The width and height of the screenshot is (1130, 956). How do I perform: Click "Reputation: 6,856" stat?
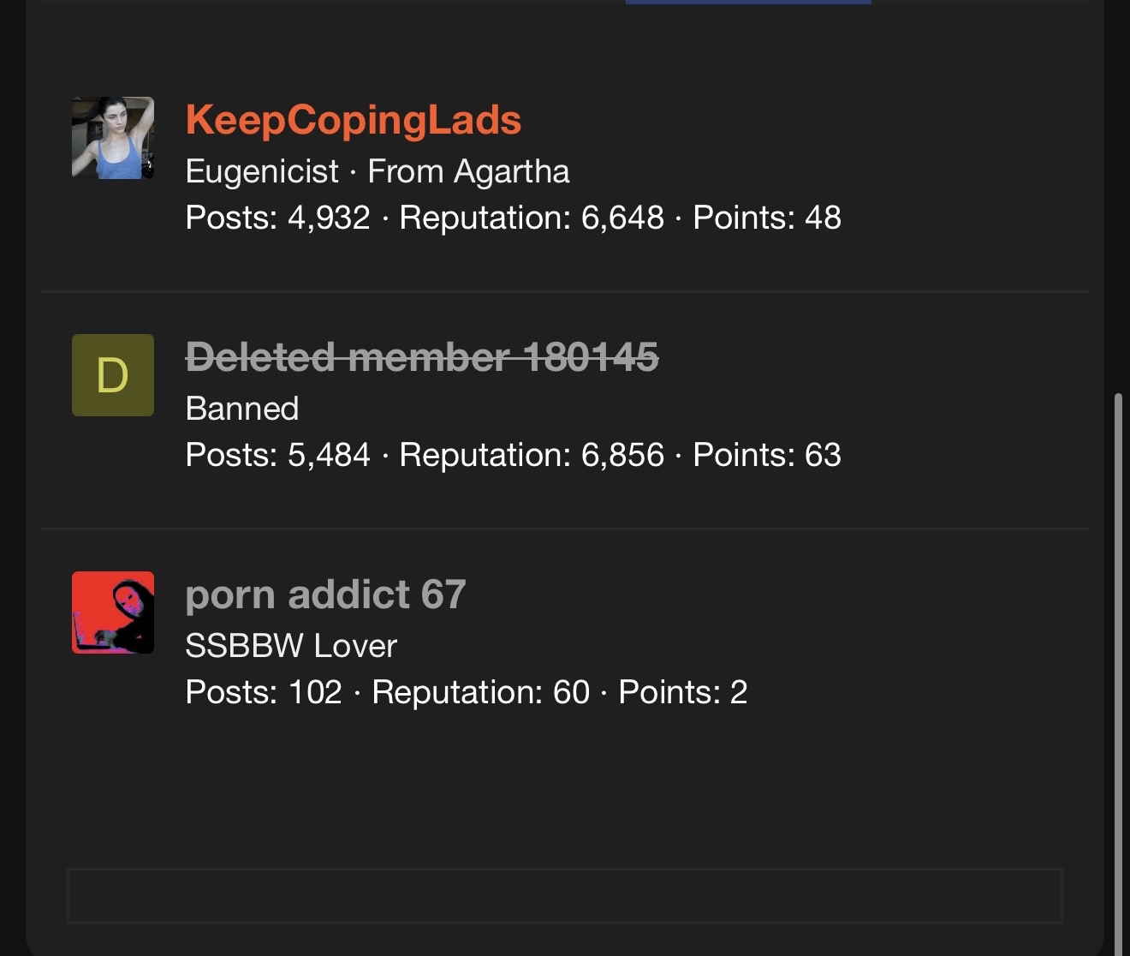pyautogui.click(x=532, y=455)
